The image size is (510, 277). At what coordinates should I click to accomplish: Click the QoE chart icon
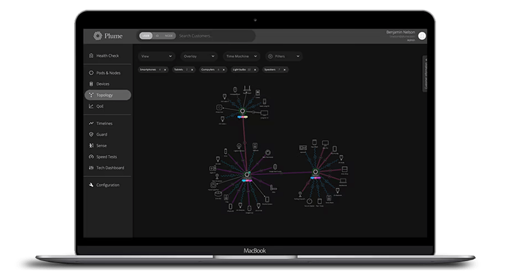[91, 106]
